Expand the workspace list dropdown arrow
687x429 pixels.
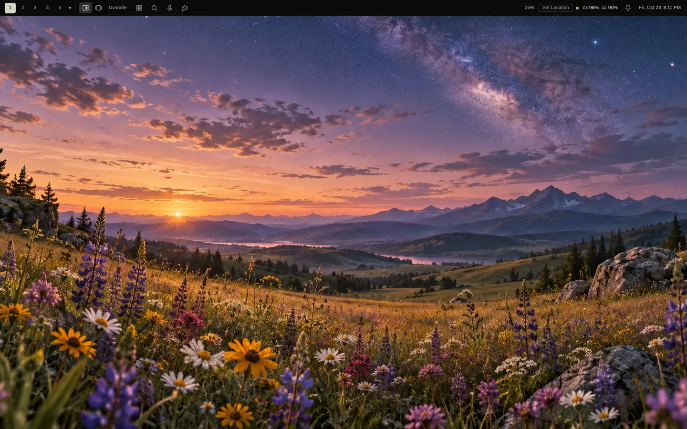(70, 8)
